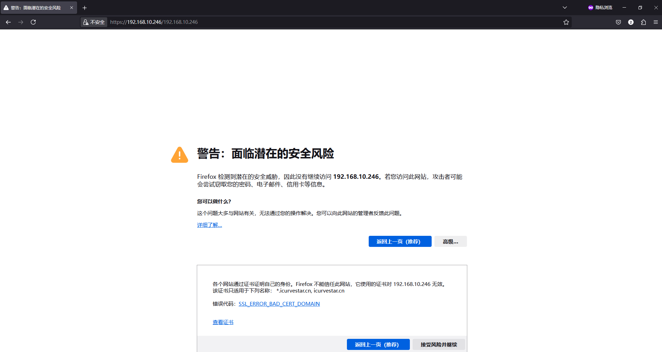Click the account badge icon showing 2
Viewport: 662px width, 352px height.
pos(631,22)
